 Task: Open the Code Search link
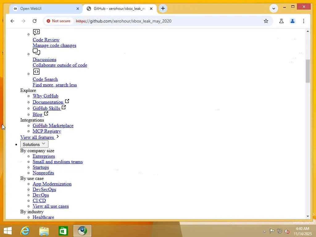click(45, 79)
